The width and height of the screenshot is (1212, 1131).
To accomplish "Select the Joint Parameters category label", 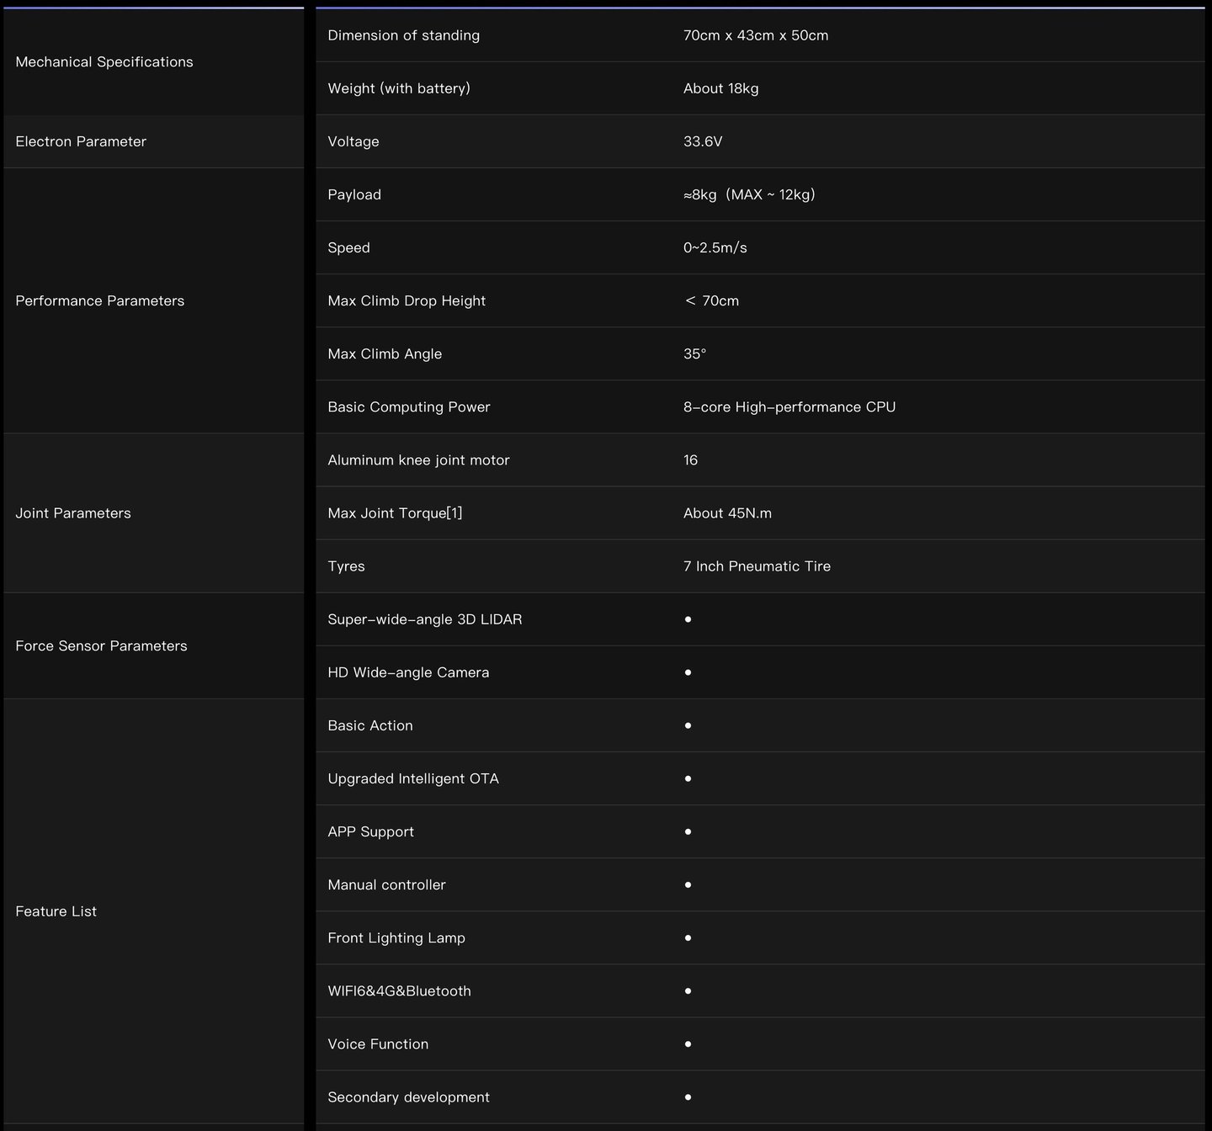I will pos(73,513).
